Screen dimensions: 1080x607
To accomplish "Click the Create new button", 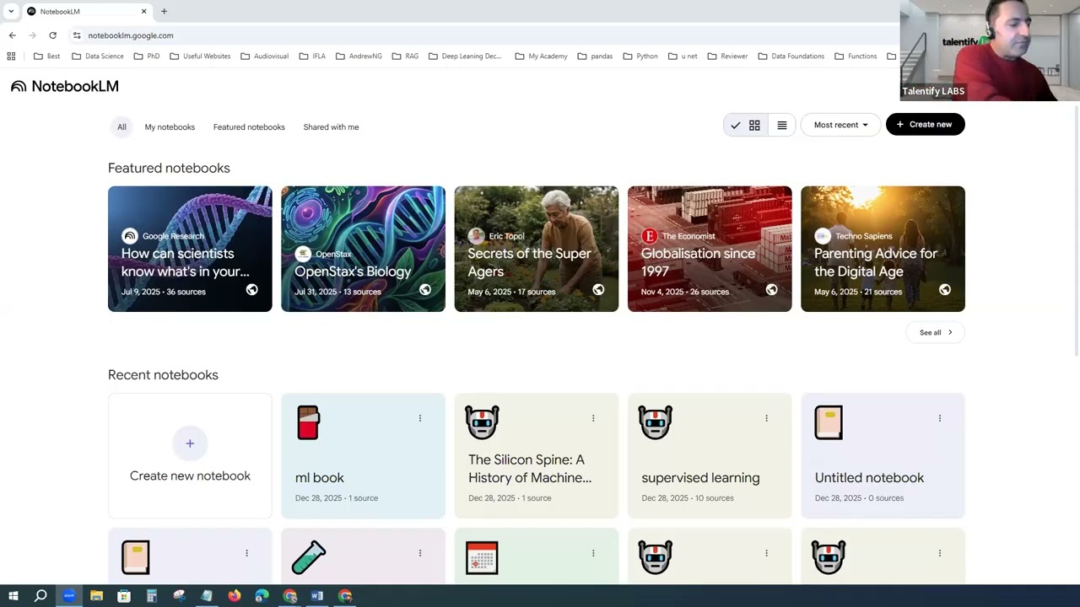I will point(925,125).
